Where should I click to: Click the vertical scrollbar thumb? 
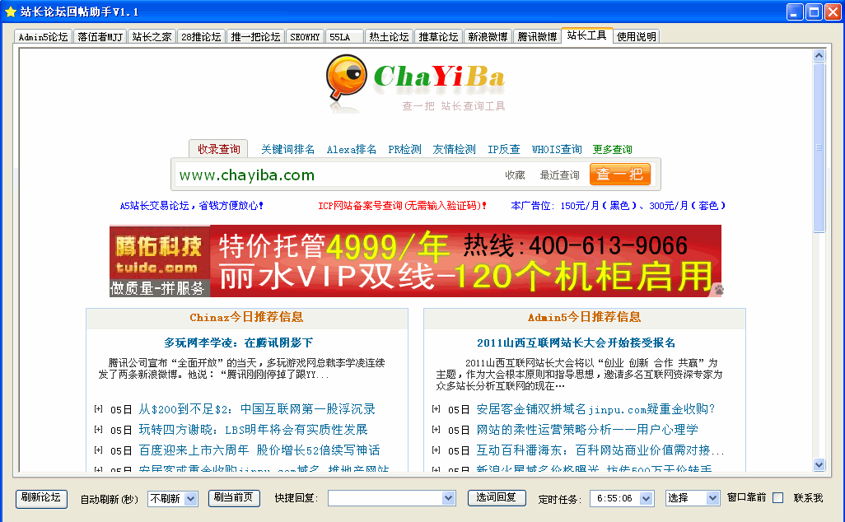pos(819,147)
